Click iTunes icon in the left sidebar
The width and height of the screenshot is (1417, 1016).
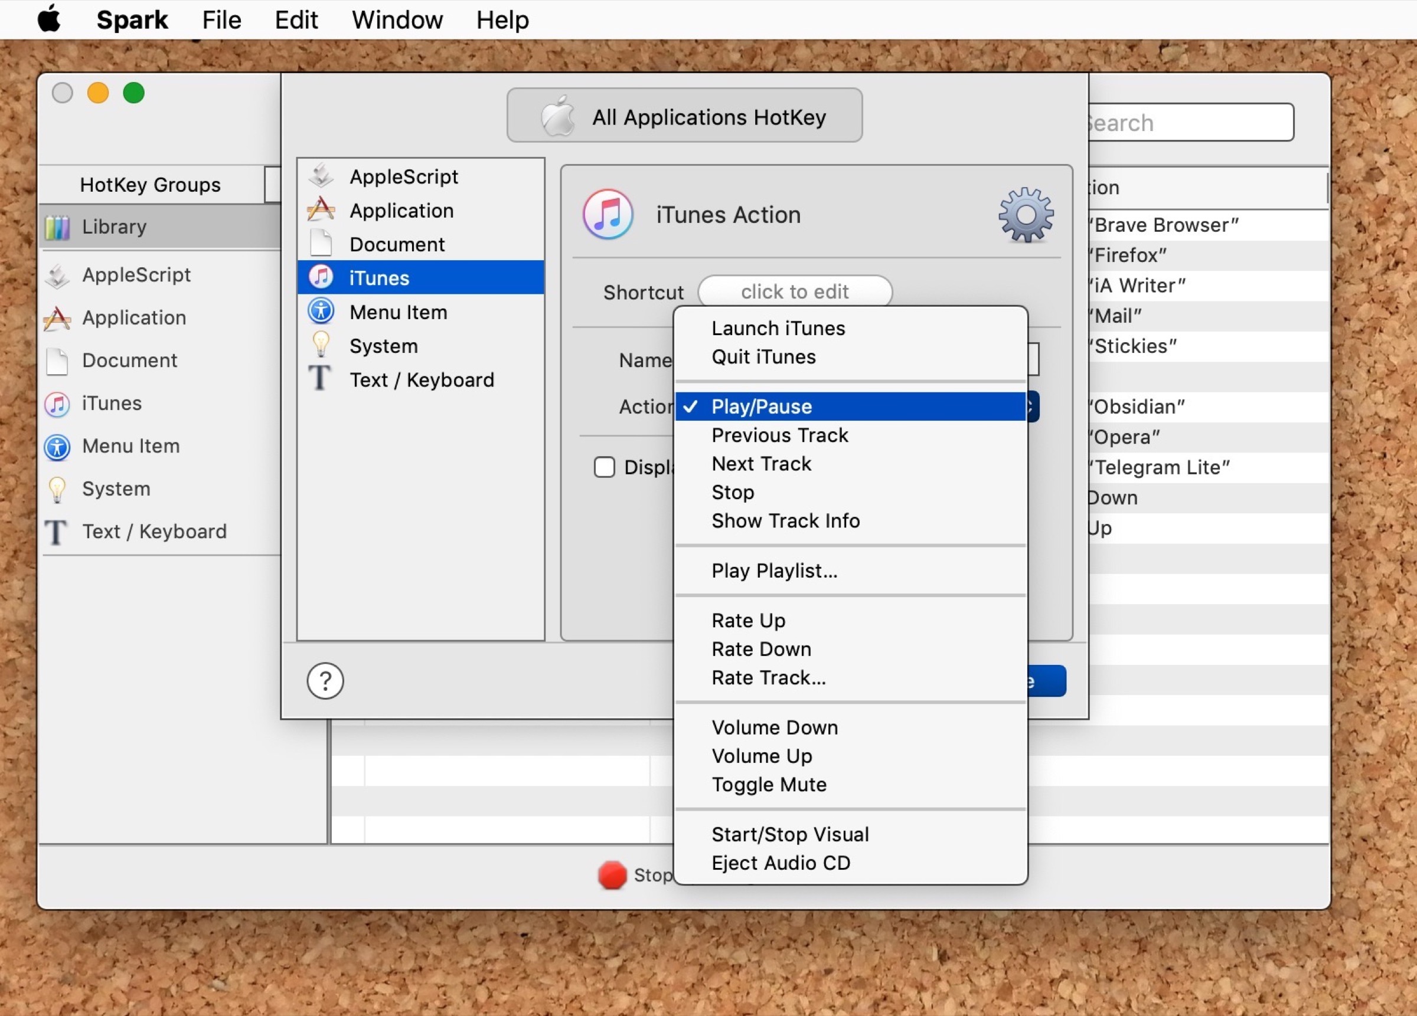[57, 404]
